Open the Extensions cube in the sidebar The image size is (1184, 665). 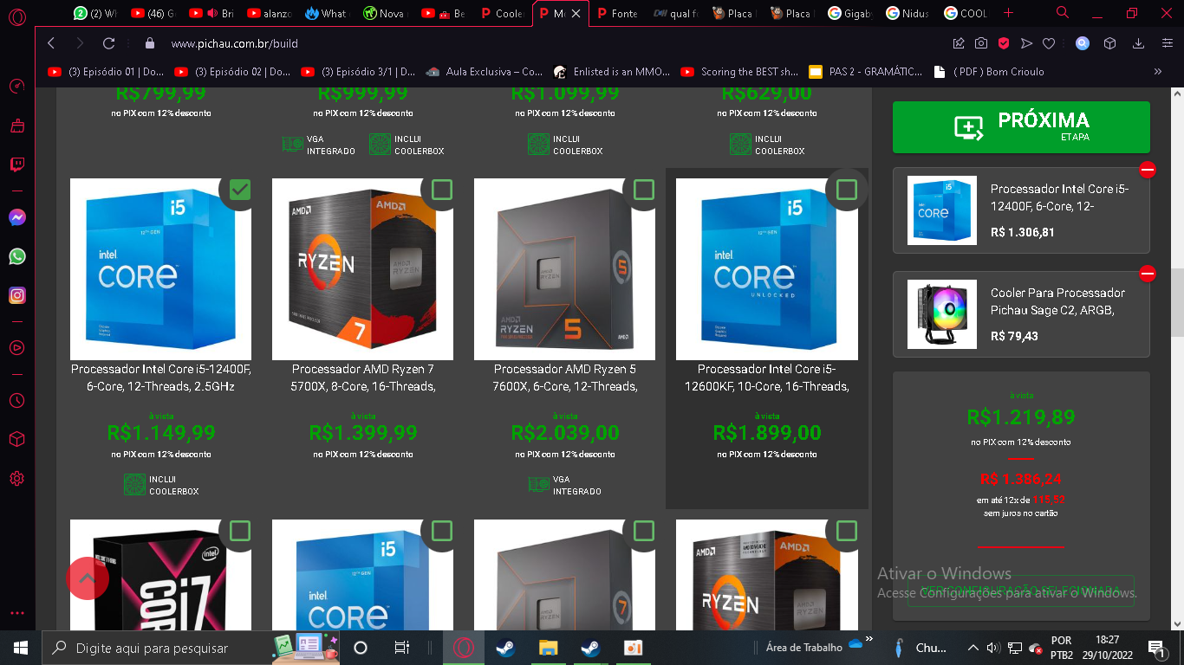[17, 440]
